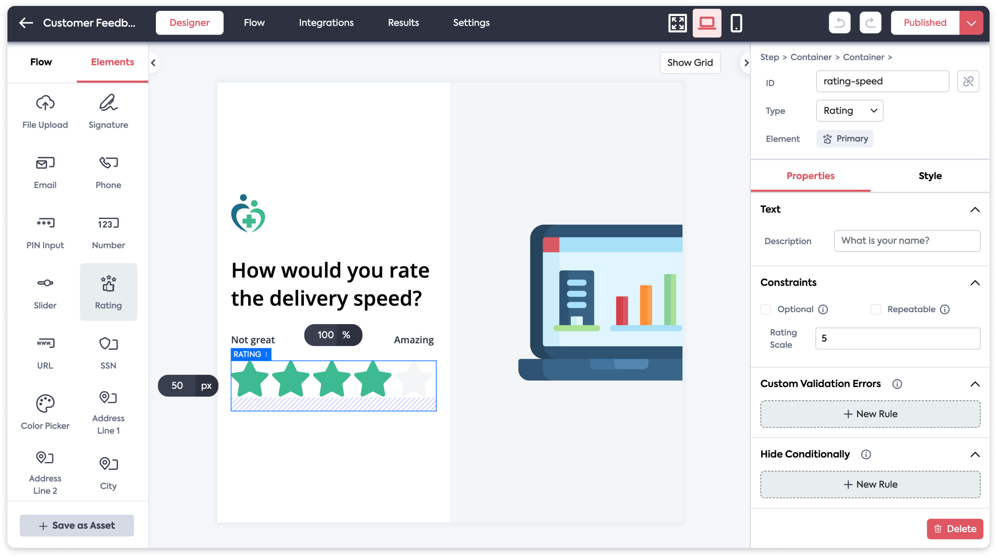This screenshot has height=557, width=997.
Task: Open the Integrations tab
Action: (326, 23)
